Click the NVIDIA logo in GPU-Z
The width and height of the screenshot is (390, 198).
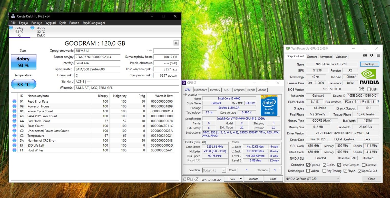pyautogui.click(x=369, y=77)
